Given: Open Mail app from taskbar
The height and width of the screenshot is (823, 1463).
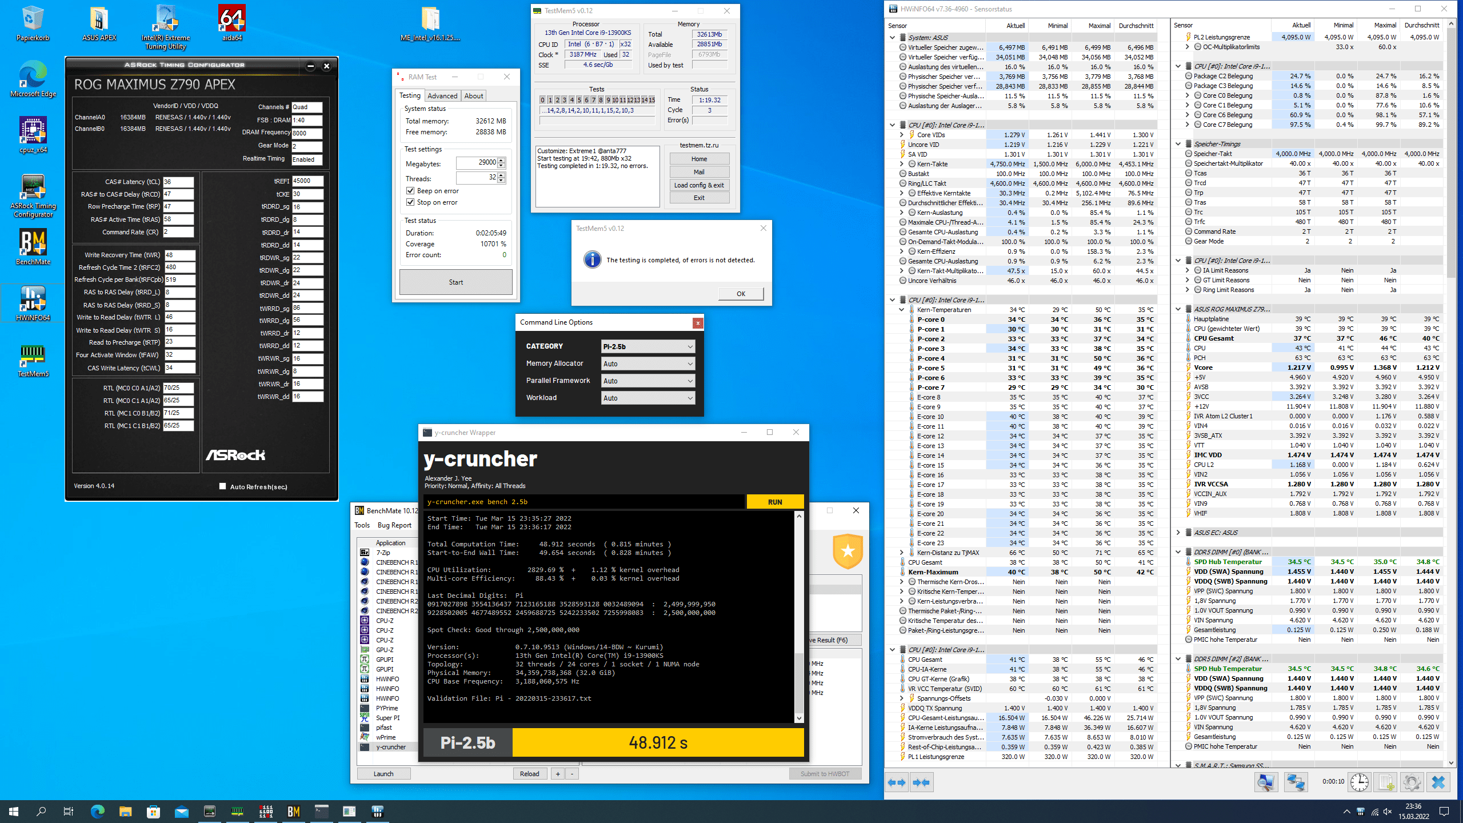Looking at the screenshot, I should pos(181,812).
